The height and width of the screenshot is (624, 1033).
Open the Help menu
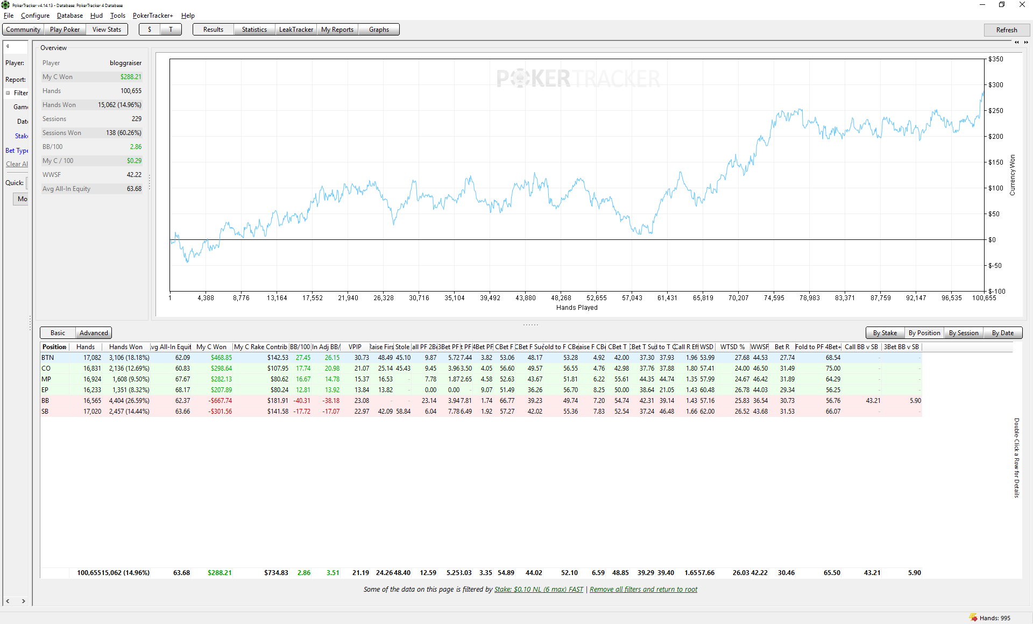[188, 16]
